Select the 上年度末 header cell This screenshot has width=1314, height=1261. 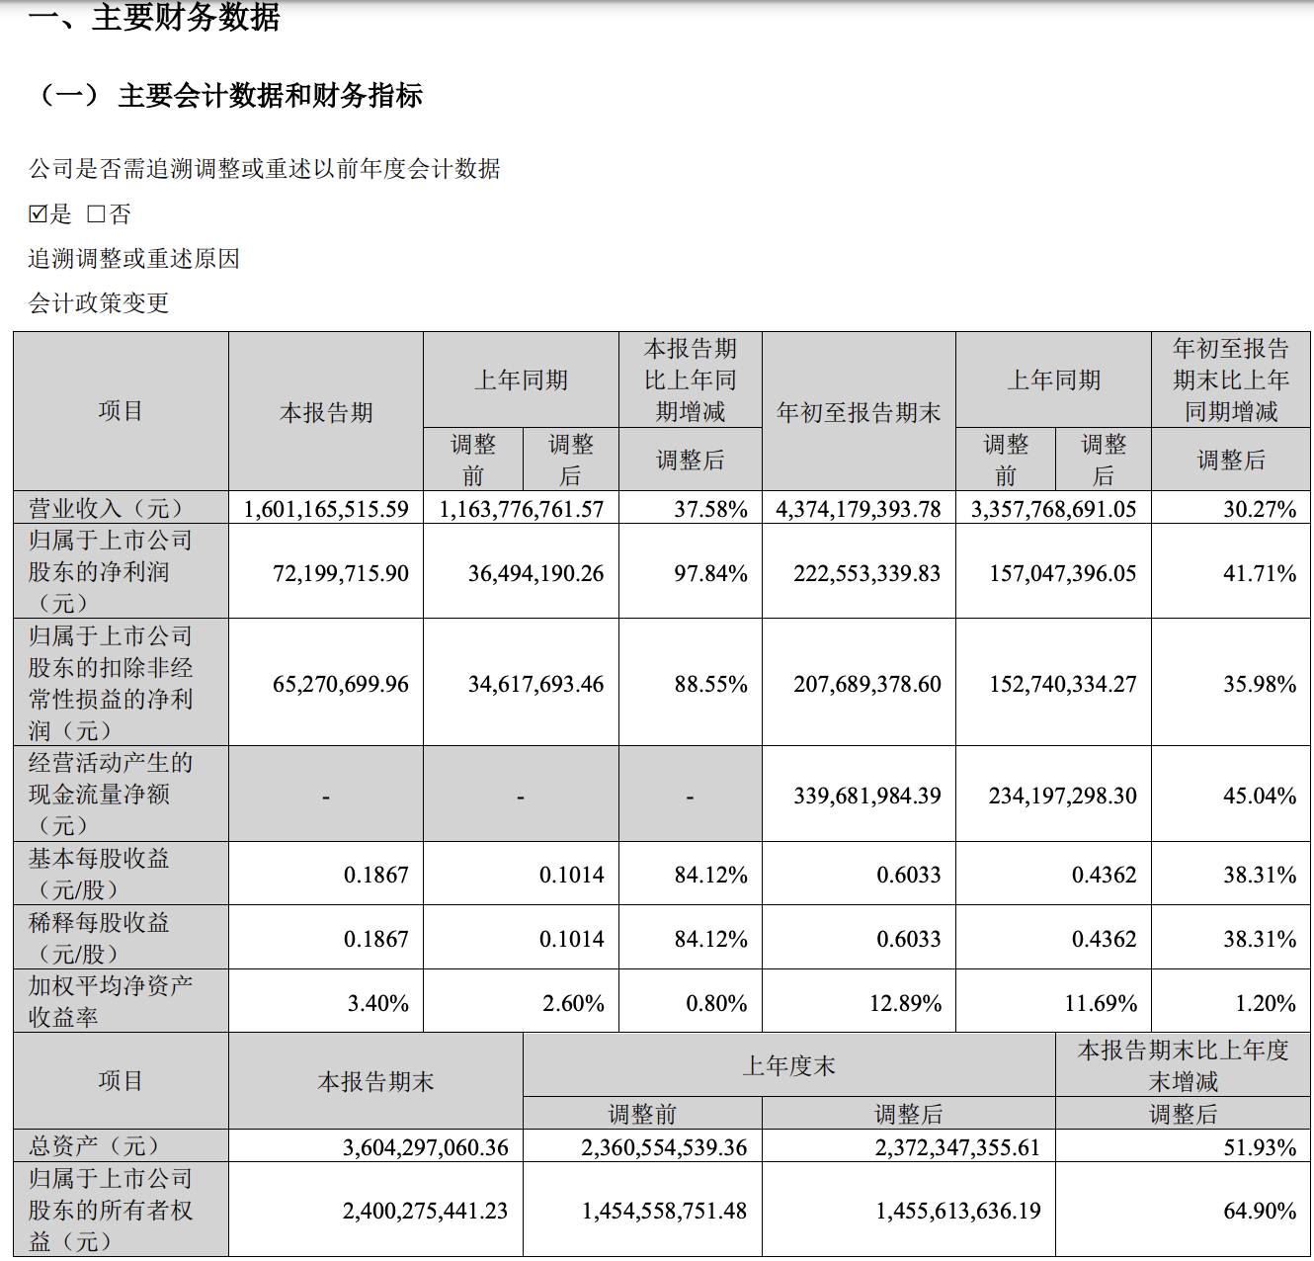click(789, 1065)
